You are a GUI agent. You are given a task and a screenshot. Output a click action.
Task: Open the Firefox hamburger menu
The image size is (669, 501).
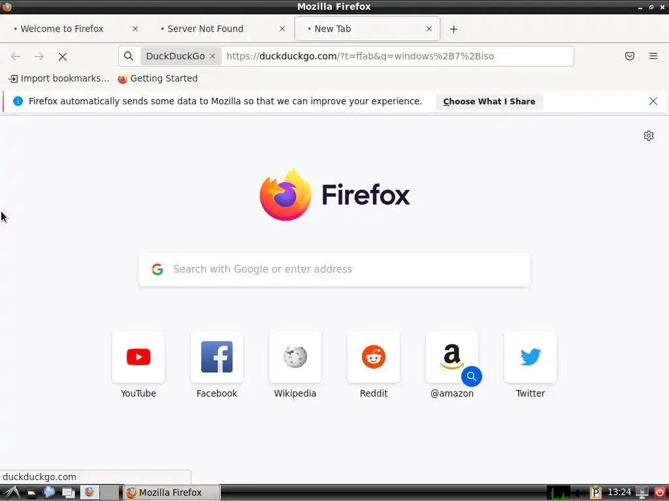(653, 56)
